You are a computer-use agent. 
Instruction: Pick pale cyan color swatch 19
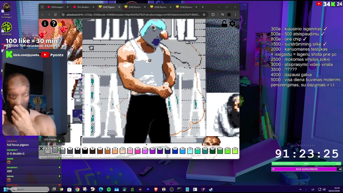[190, 151]
